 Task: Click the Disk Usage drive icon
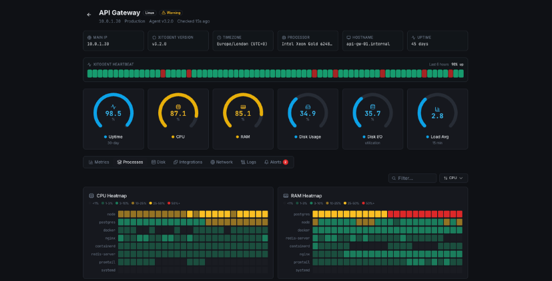pyautogui.click(x=308, y=107)
